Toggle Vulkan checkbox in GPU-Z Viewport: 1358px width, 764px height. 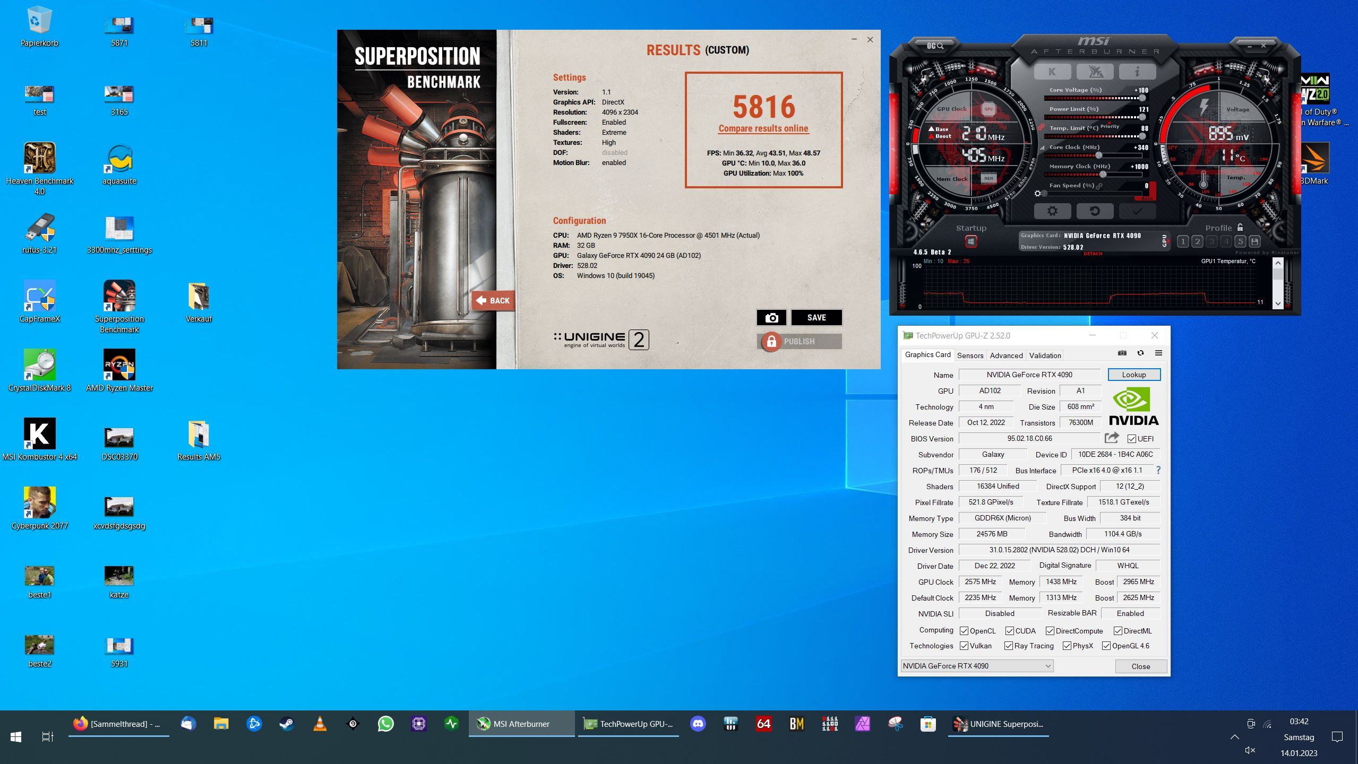click(964, 646)
